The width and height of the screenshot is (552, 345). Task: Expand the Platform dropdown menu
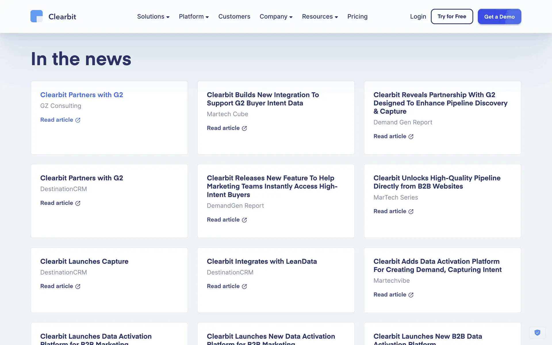193,17
